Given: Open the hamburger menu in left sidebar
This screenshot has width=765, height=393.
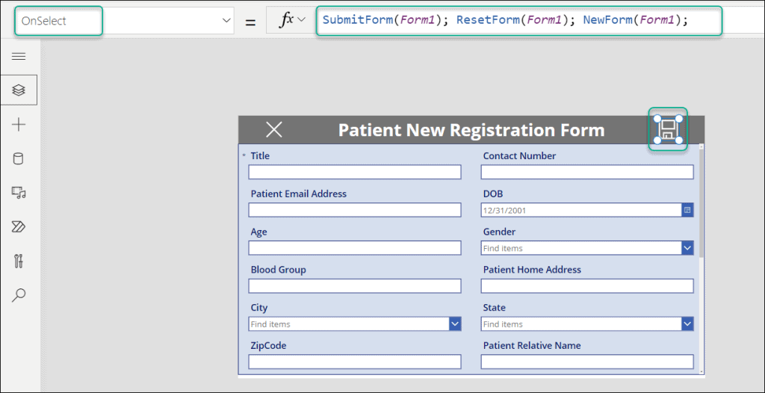Looking at the screenshot, I should pos(19,57).
